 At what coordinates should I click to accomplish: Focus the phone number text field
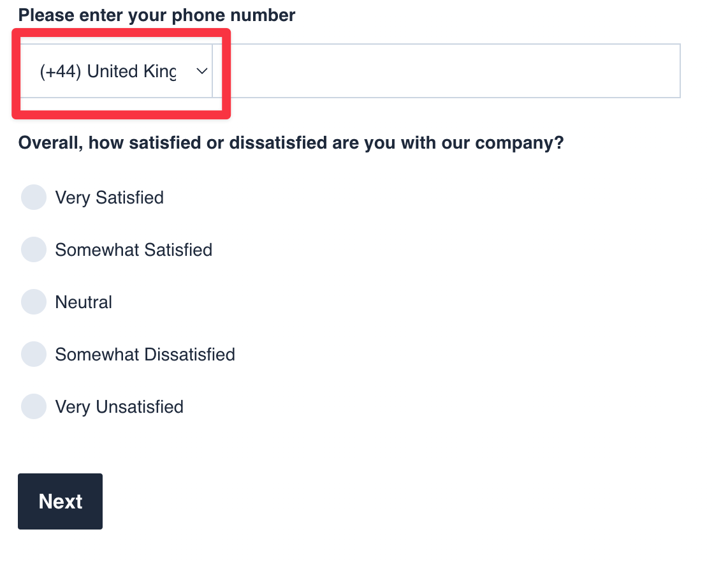tap(446, 71)
